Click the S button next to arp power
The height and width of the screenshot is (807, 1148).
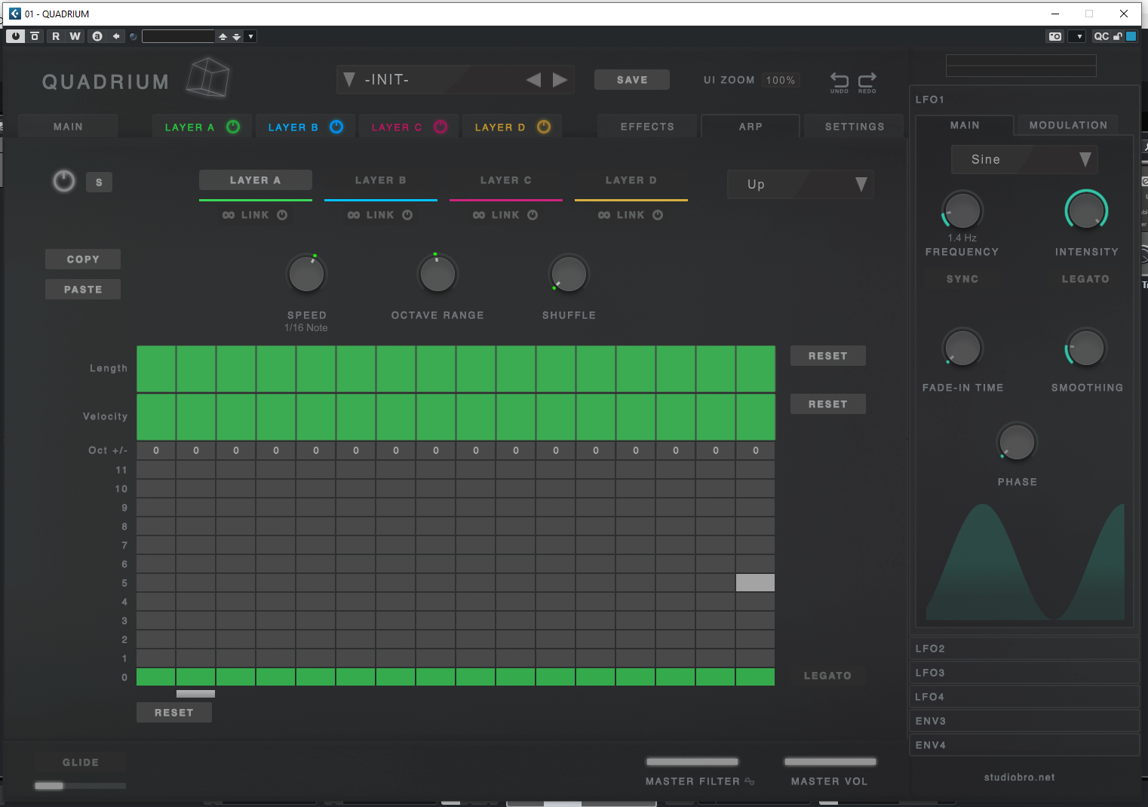tap(99, 182)
